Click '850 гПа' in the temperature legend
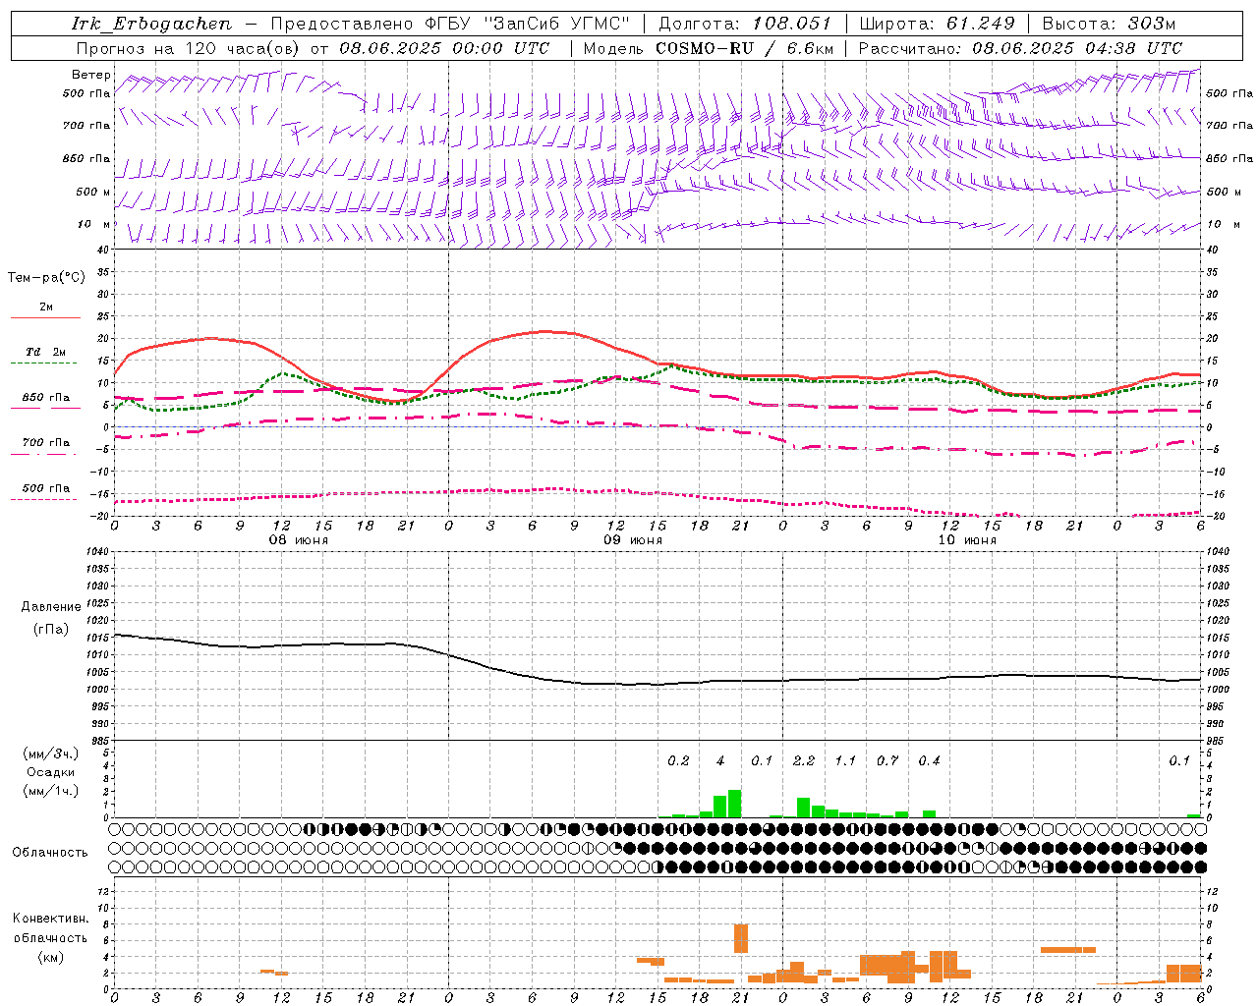Image resolution: width=1258 pixels, height=1006 pixels. (46, 397)
